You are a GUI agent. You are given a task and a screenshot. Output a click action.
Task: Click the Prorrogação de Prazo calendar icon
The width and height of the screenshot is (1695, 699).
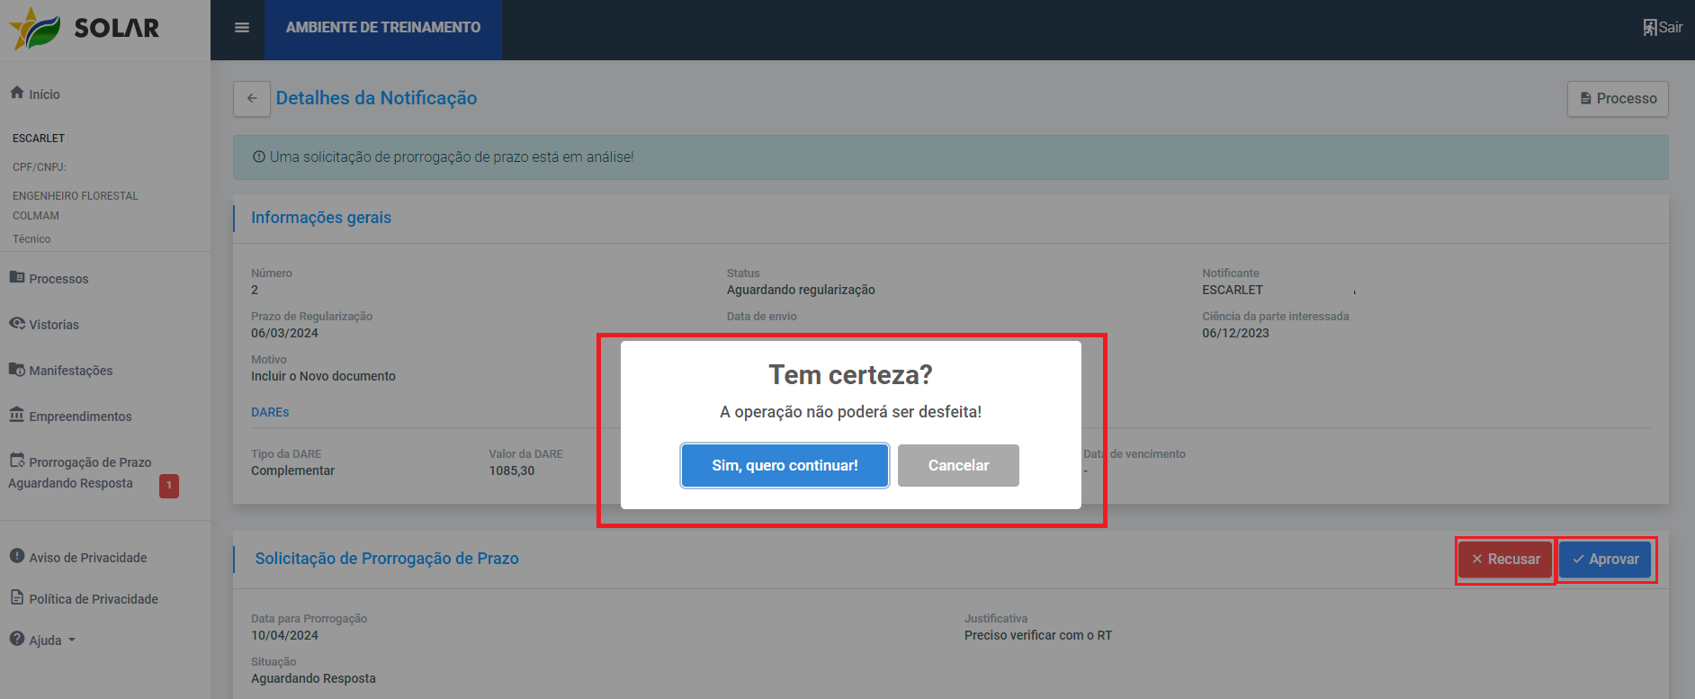click(x=17, y=461)
